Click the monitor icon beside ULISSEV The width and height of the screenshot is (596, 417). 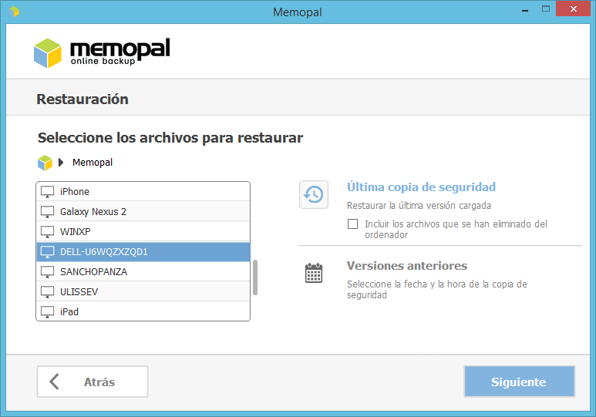pos(48,292)
